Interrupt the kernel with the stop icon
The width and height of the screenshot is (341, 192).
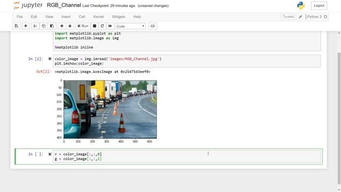(94, 26)
